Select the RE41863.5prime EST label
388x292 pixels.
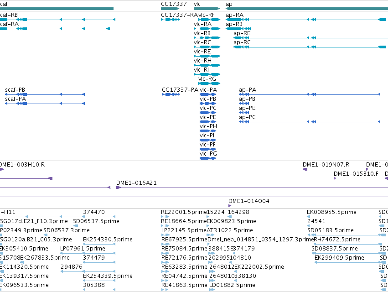184,285
